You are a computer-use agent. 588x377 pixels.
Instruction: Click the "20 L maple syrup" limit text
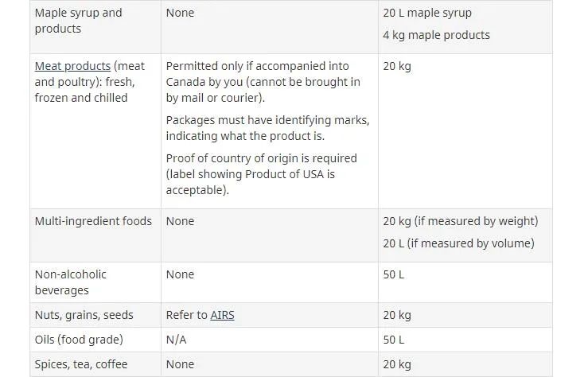[426, 13]
